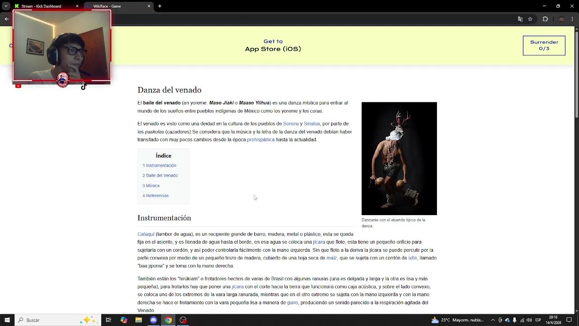Image resolution: width=579 pixels, height=326 pixels.
Task: Expand the tab search dropdown arrow
Action: pyautogui.click(x=6, y=6)
